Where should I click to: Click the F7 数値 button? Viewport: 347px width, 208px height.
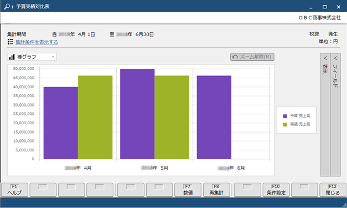(x=188, y=190)
